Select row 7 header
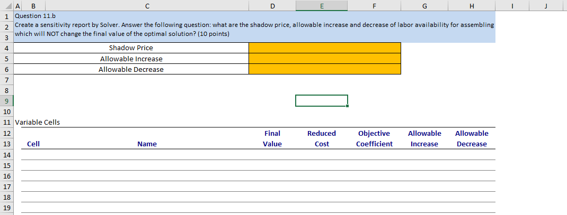Screen dimensions: 567x215 [x=6, y=79]
